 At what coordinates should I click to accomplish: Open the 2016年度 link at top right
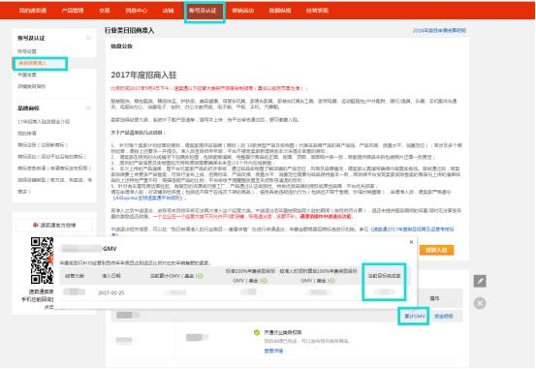[x=439, y=30]
